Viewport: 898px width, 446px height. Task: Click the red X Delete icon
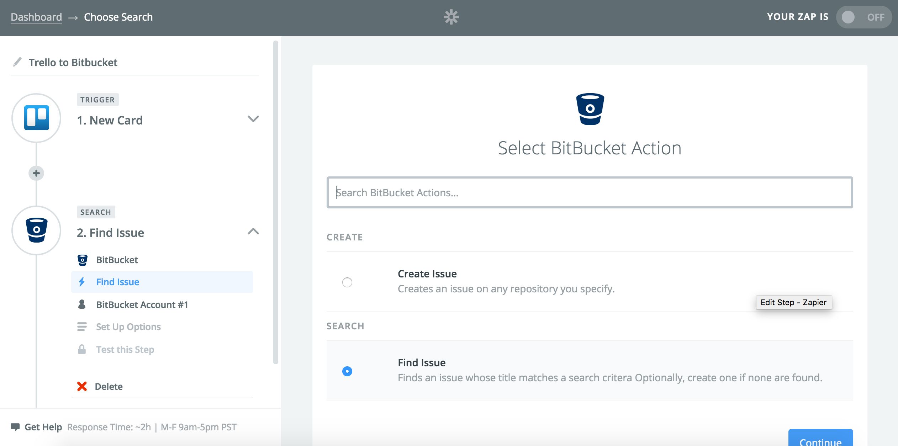coord(82,386)
